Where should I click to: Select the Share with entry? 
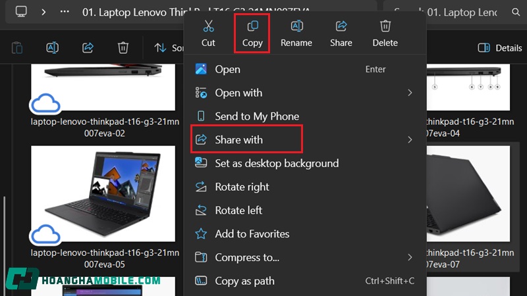tap(305, 139)
